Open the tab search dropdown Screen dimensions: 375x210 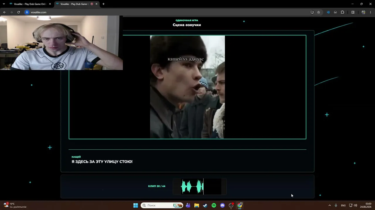pyautogui.click(x=4, y=4)
